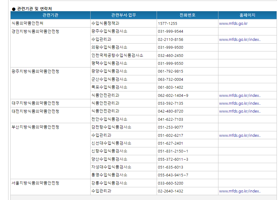Click the 홈페이지 column header
Image resolution: width=279 pixels, height=200 pixels.
[247, 15]
